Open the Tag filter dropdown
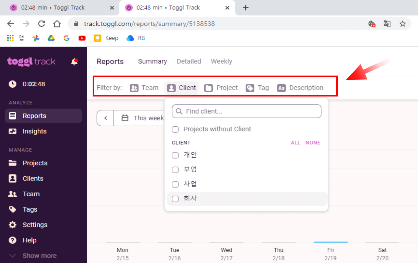The width and height of the screenshot is (418, 263). coord(257,88)
